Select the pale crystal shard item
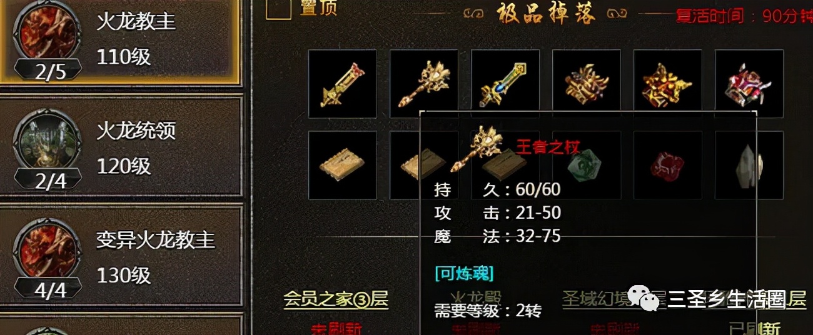 pyautogui.click(x=749, y=165)
